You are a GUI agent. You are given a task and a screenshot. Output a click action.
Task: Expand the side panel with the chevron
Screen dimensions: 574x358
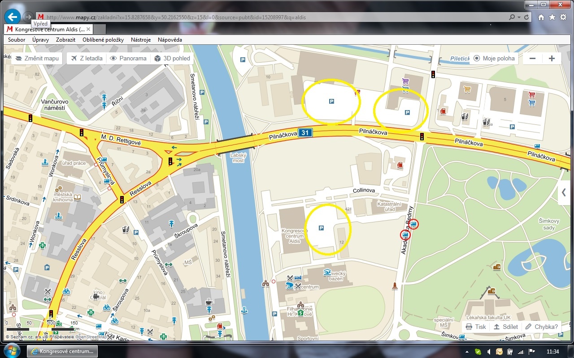(x=563, y=193)
